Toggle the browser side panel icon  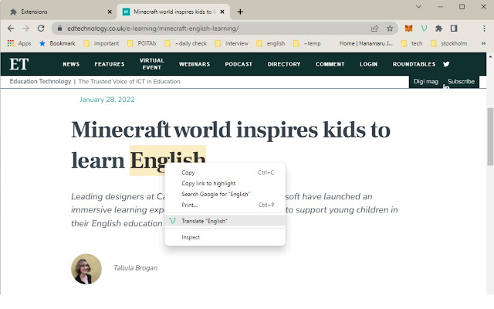pos(454,29)
